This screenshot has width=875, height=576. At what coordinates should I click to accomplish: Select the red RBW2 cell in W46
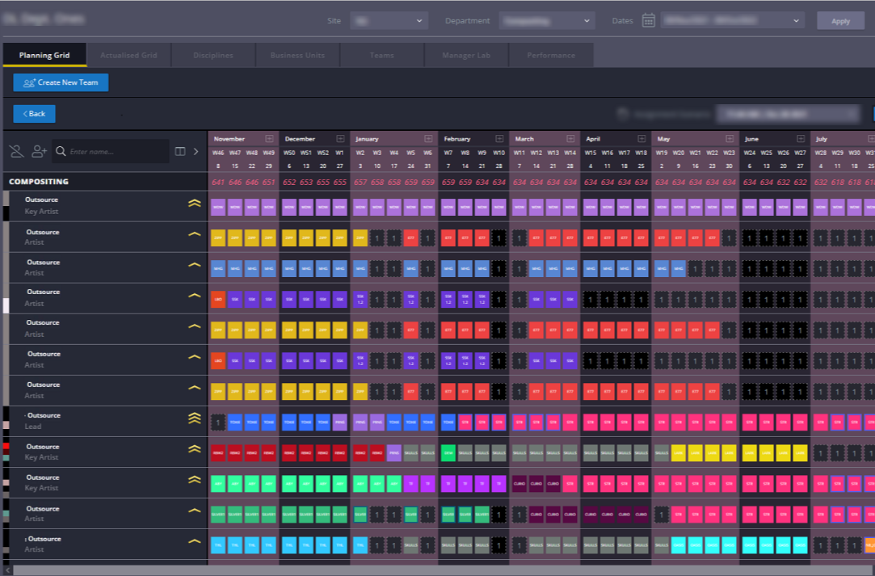point(218,452)
